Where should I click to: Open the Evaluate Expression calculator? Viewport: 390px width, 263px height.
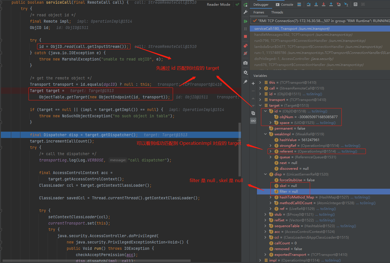point(356,4)
